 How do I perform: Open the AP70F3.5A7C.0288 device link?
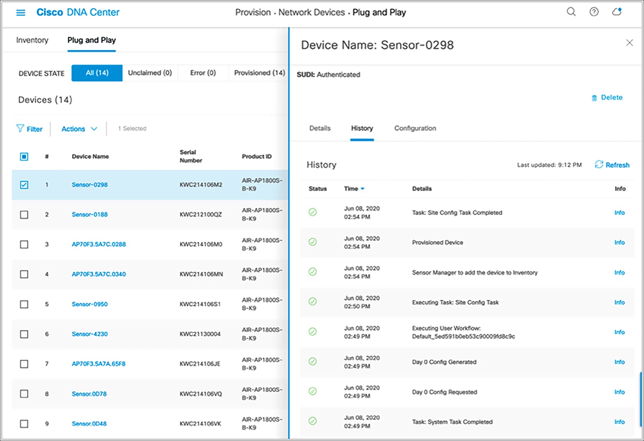click(x=99, y=244)
